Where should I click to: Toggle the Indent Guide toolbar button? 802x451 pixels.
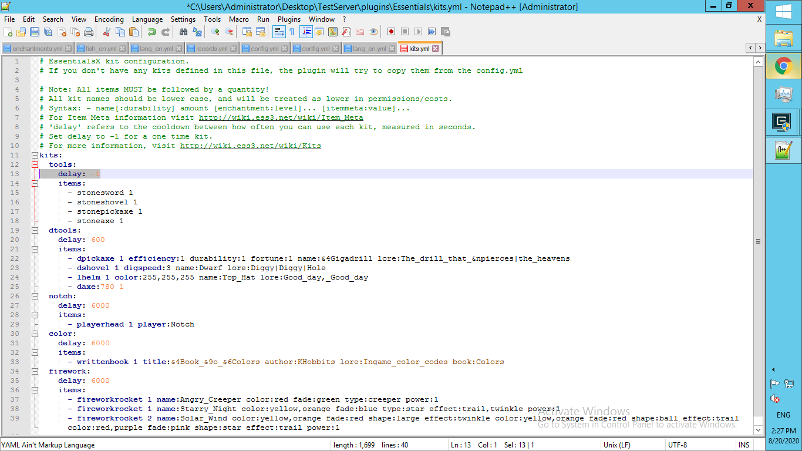click(306, 32)
